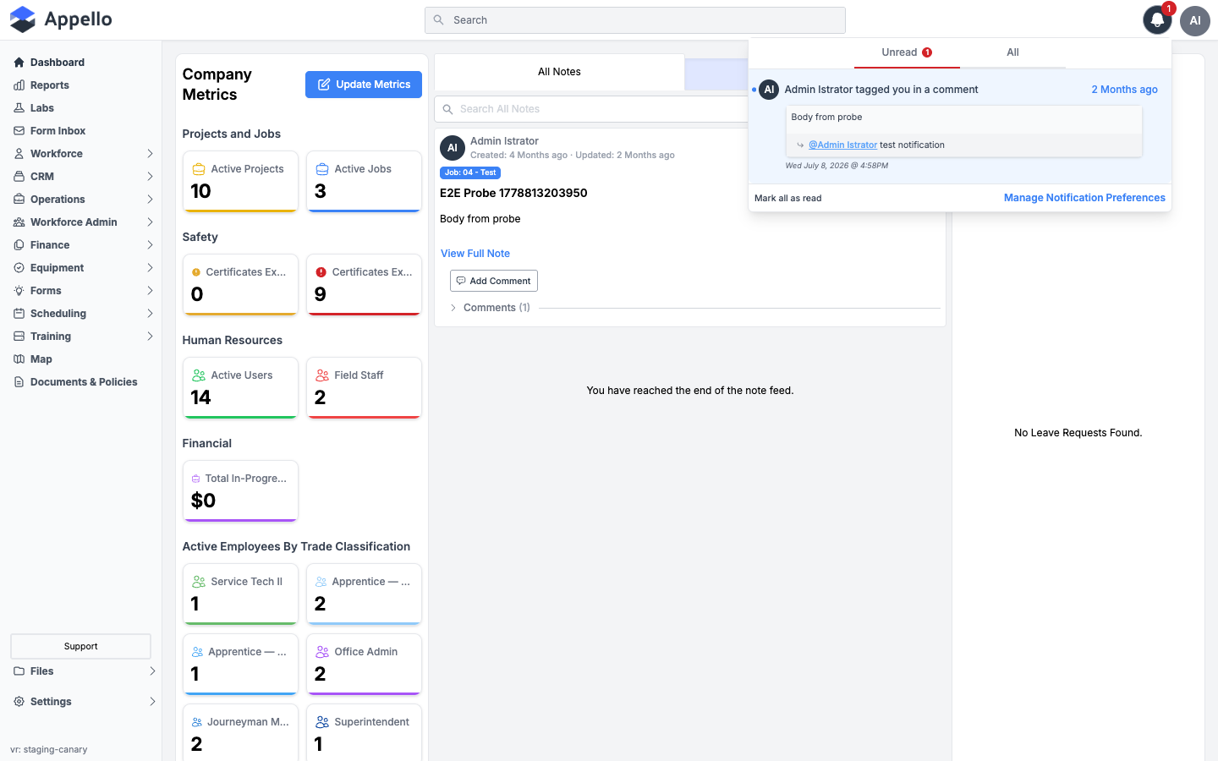This screenshot has height=761, width=1218.
Task: Open Reports from the sidebar
Action: (50, 85)
